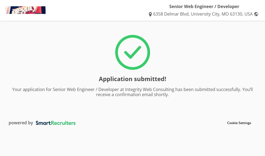Click the globe icon after USA
Screen dimensions: 265x156
(x=256, y=14)
